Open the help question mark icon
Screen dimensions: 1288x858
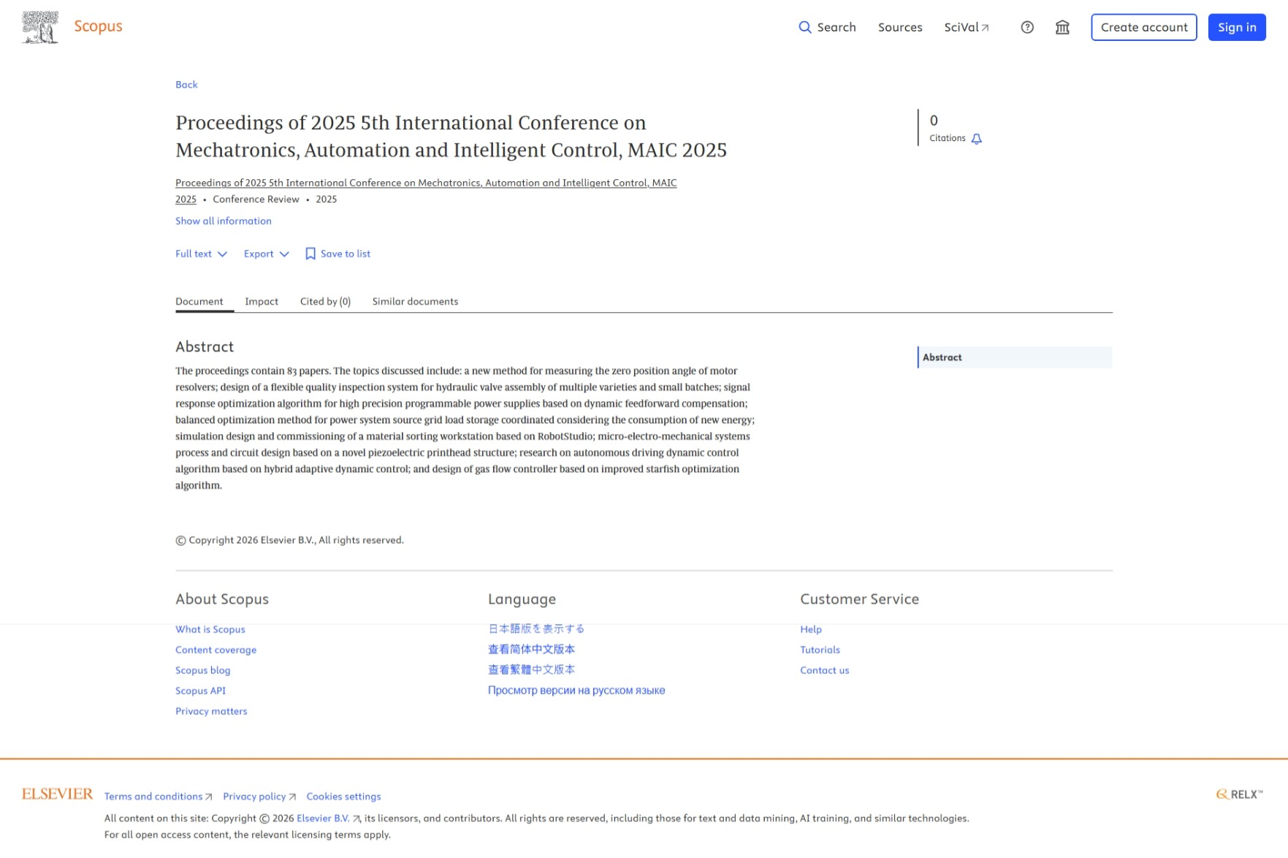(1027, 27)
